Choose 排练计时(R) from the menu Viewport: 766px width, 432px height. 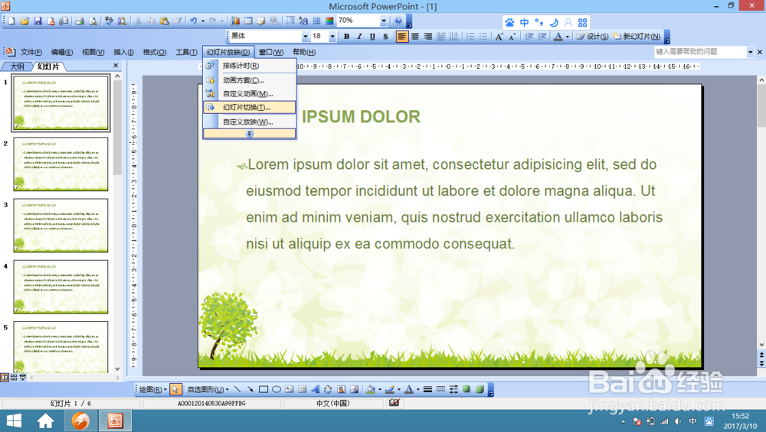249,66
